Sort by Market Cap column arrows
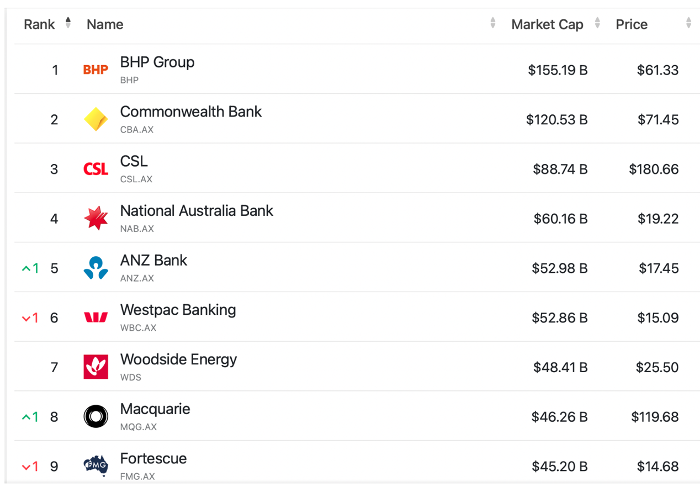 [x=597, y=23]
